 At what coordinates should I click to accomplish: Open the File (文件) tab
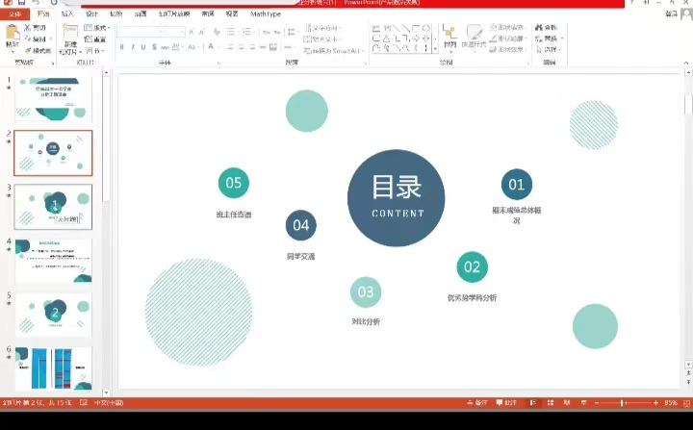(x=13, y=14)
